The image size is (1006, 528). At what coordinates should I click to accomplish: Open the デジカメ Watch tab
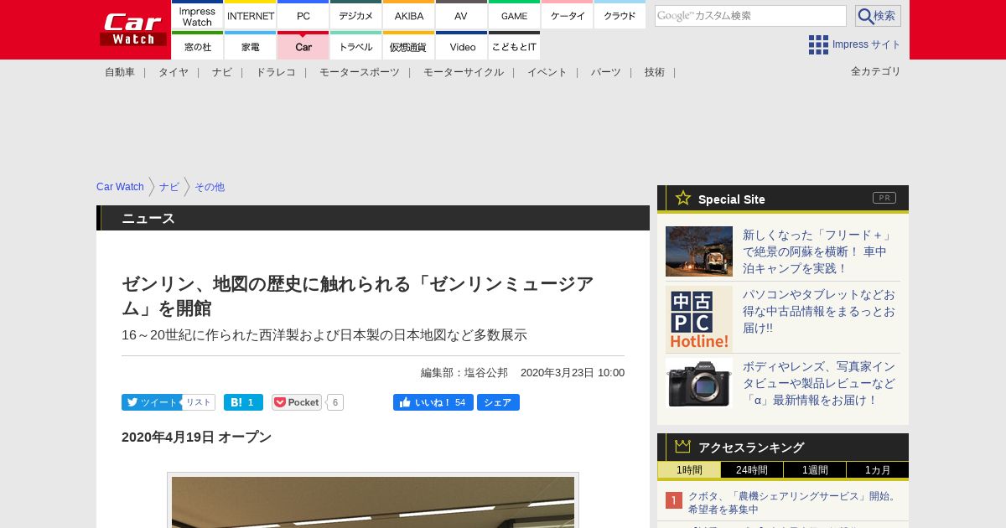[x=356, y=15]
